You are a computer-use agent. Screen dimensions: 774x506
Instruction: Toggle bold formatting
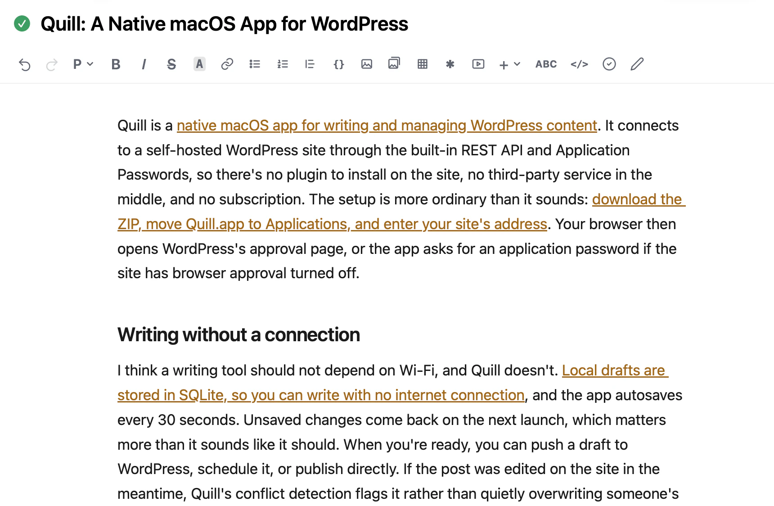tap(116, 64)
